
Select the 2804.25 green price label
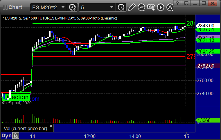tap(208, 51)
